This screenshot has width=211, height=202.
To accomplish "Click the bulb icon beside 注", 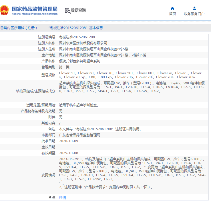I will point(50,197).
